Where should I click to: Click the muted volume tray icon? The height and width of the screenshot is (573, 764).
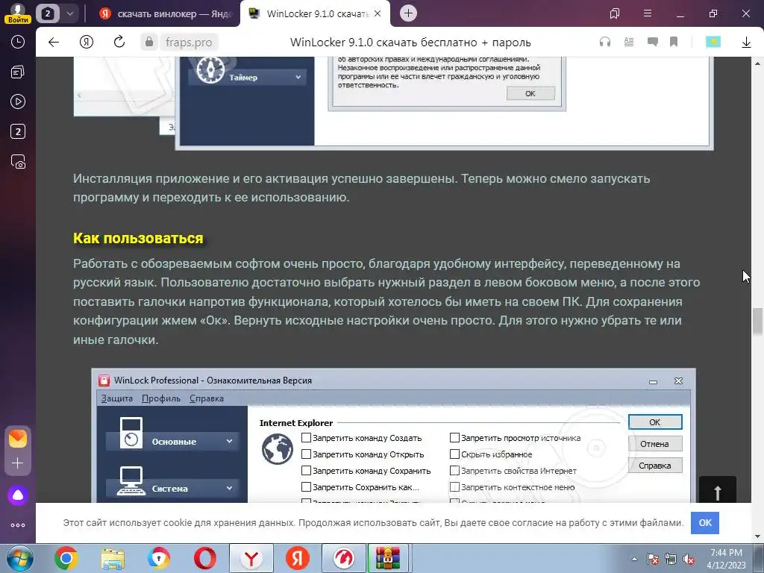pos(689,559)
